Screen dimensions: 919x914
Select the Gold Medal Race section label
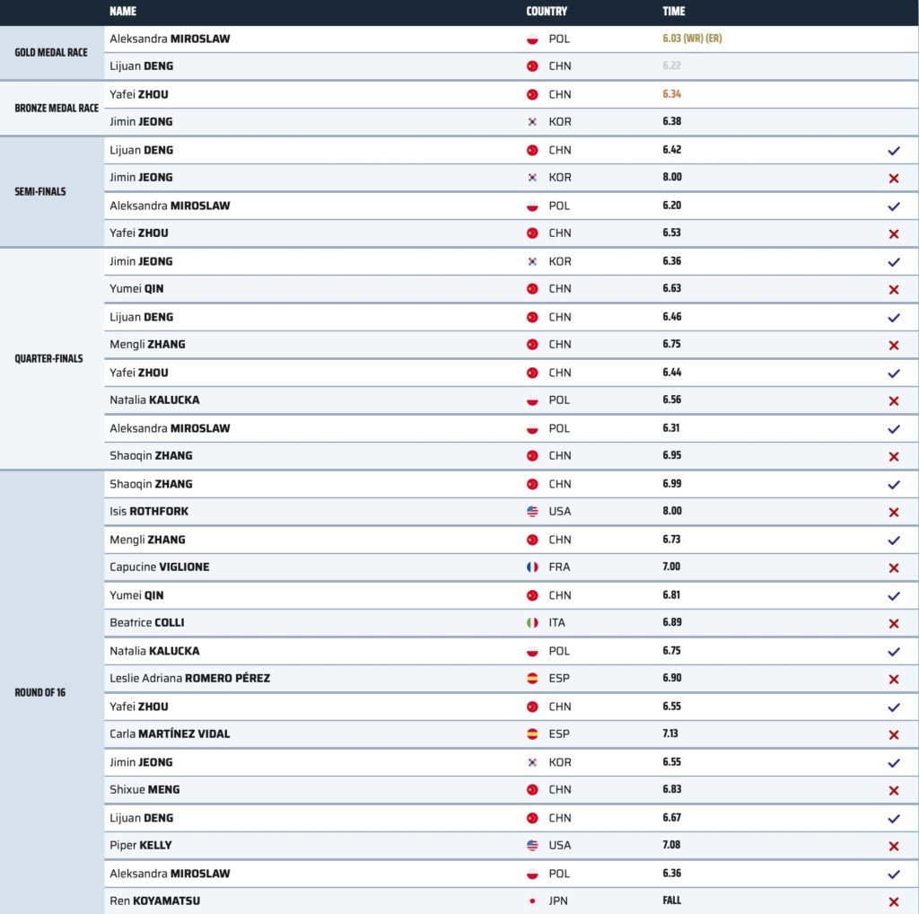point(51,52)
